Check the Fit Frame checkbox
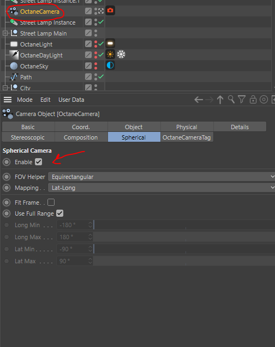This screenshot has width=275, height=347. point(51,203)
